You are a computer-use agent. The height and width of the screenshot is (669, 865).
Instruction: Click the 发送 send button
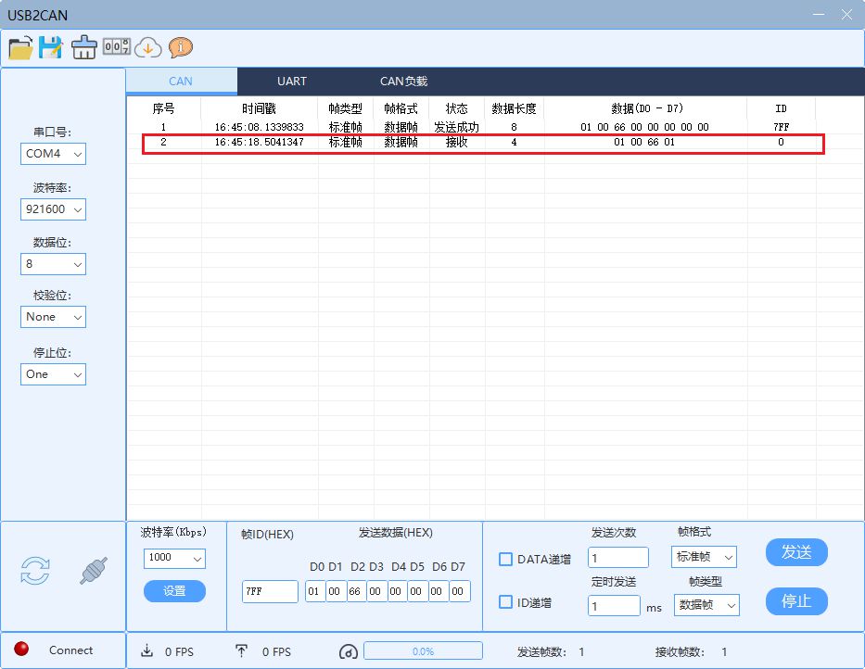(x=796, y=552)
